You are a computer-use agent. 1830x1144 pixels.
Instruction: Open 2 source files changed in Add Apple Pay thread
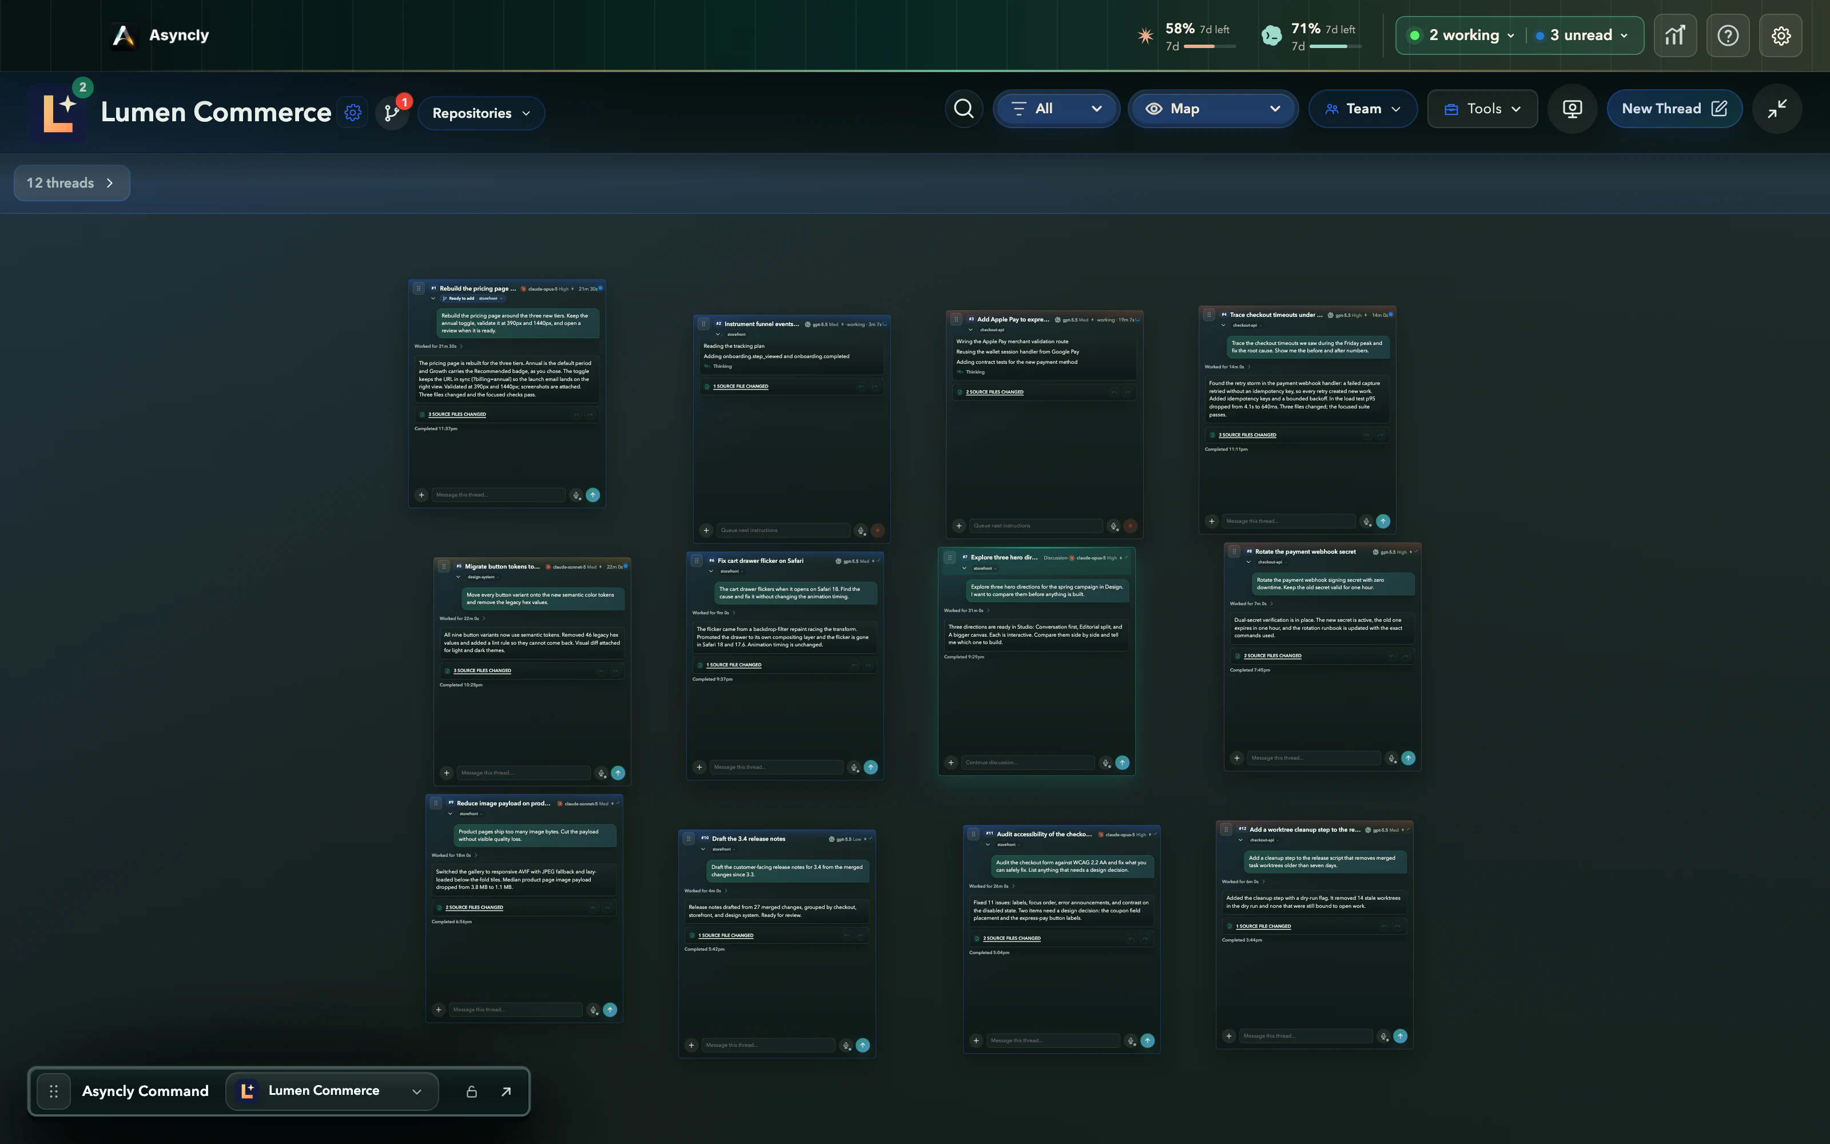(x=994, y=392)
